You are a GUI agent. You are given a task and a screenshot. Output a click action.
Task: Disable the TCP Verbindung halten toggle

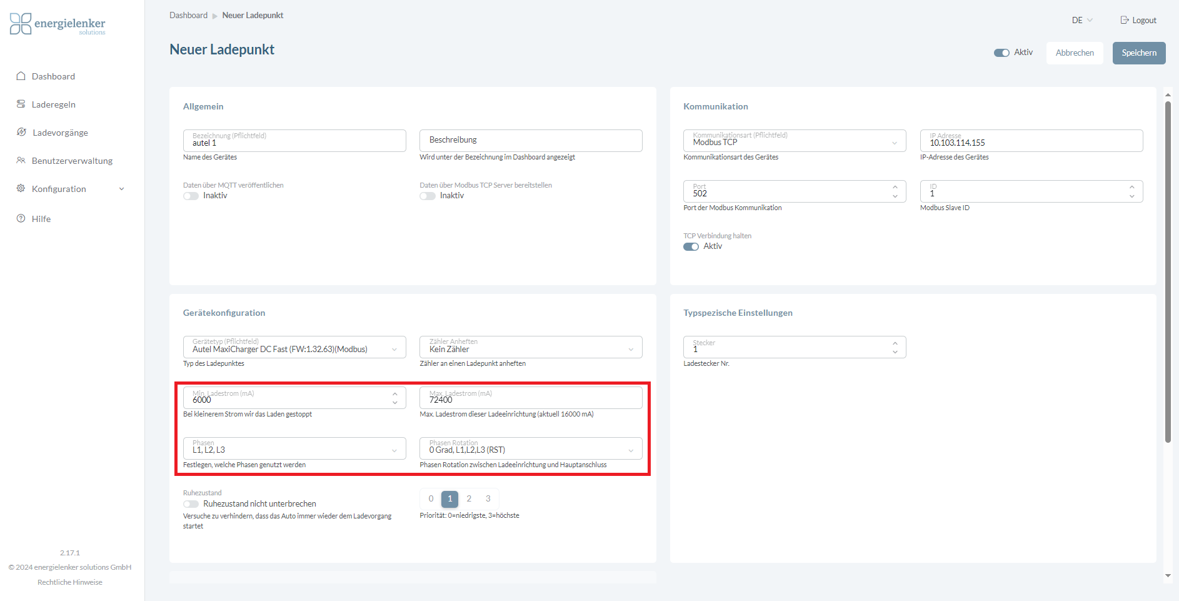[x=691, y=246]
